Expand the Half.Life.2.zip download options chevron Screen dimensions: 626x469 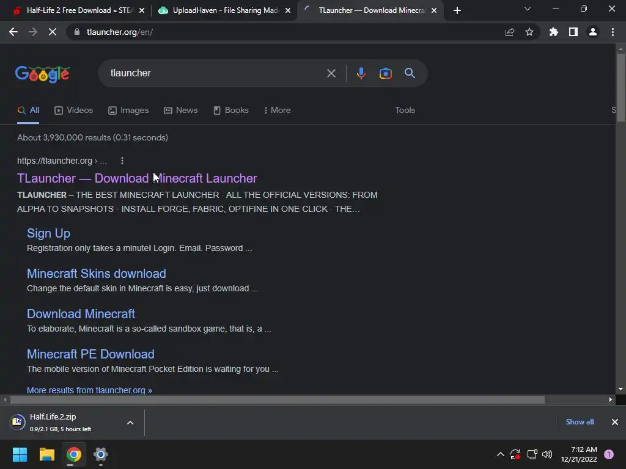(130, 423)
